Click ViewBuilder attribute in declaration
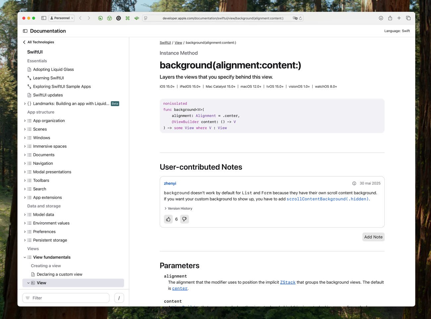This screenshot has height=319, width=431. pos(185,122)
